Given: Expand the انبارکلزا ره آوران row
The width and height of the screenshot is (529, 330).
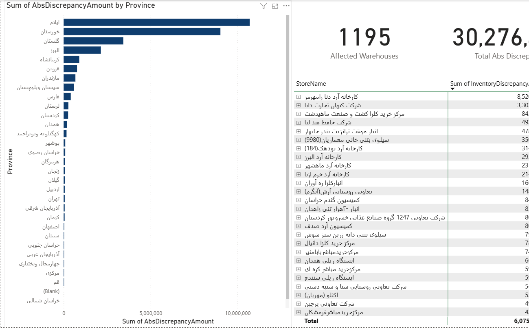Looking at the screenshot, I should (299, 183).
